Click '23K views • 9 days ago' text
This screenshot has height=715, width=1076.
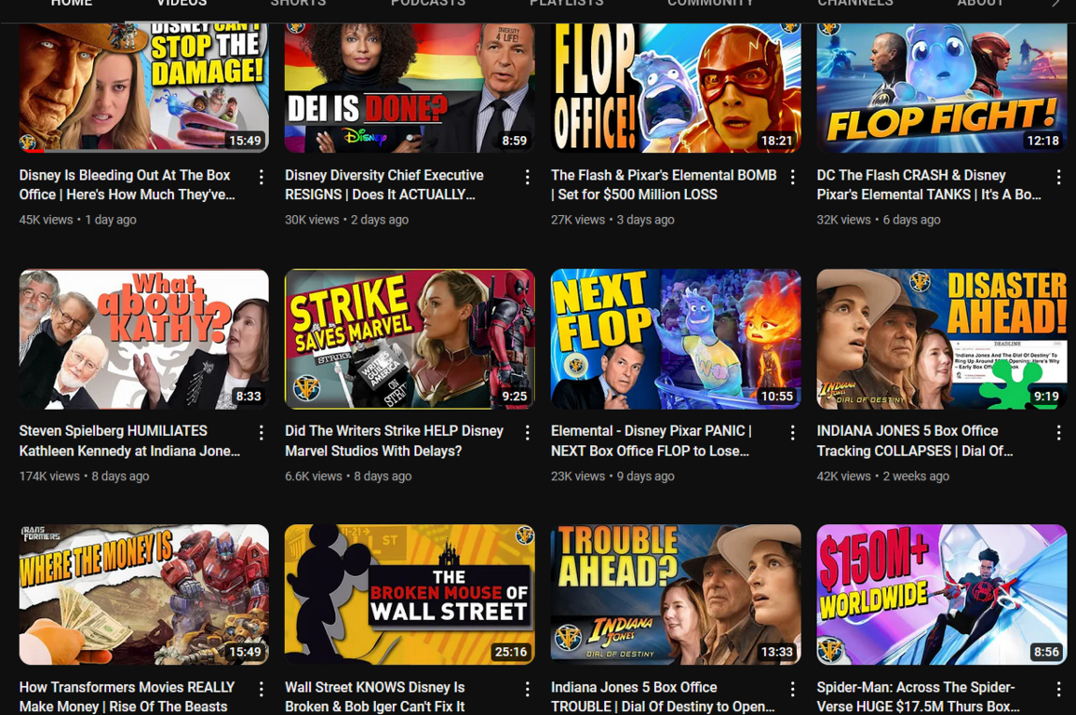[612, 476]
